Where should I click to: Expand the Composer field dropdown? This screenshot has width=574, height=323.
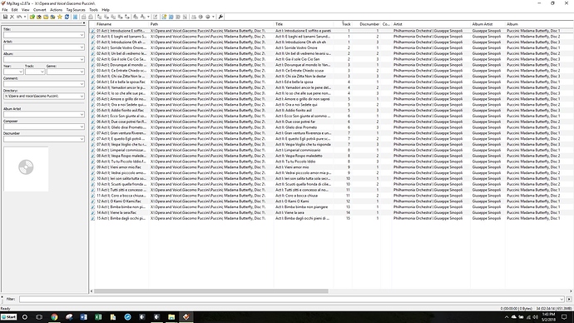click(x=82, y=127)
